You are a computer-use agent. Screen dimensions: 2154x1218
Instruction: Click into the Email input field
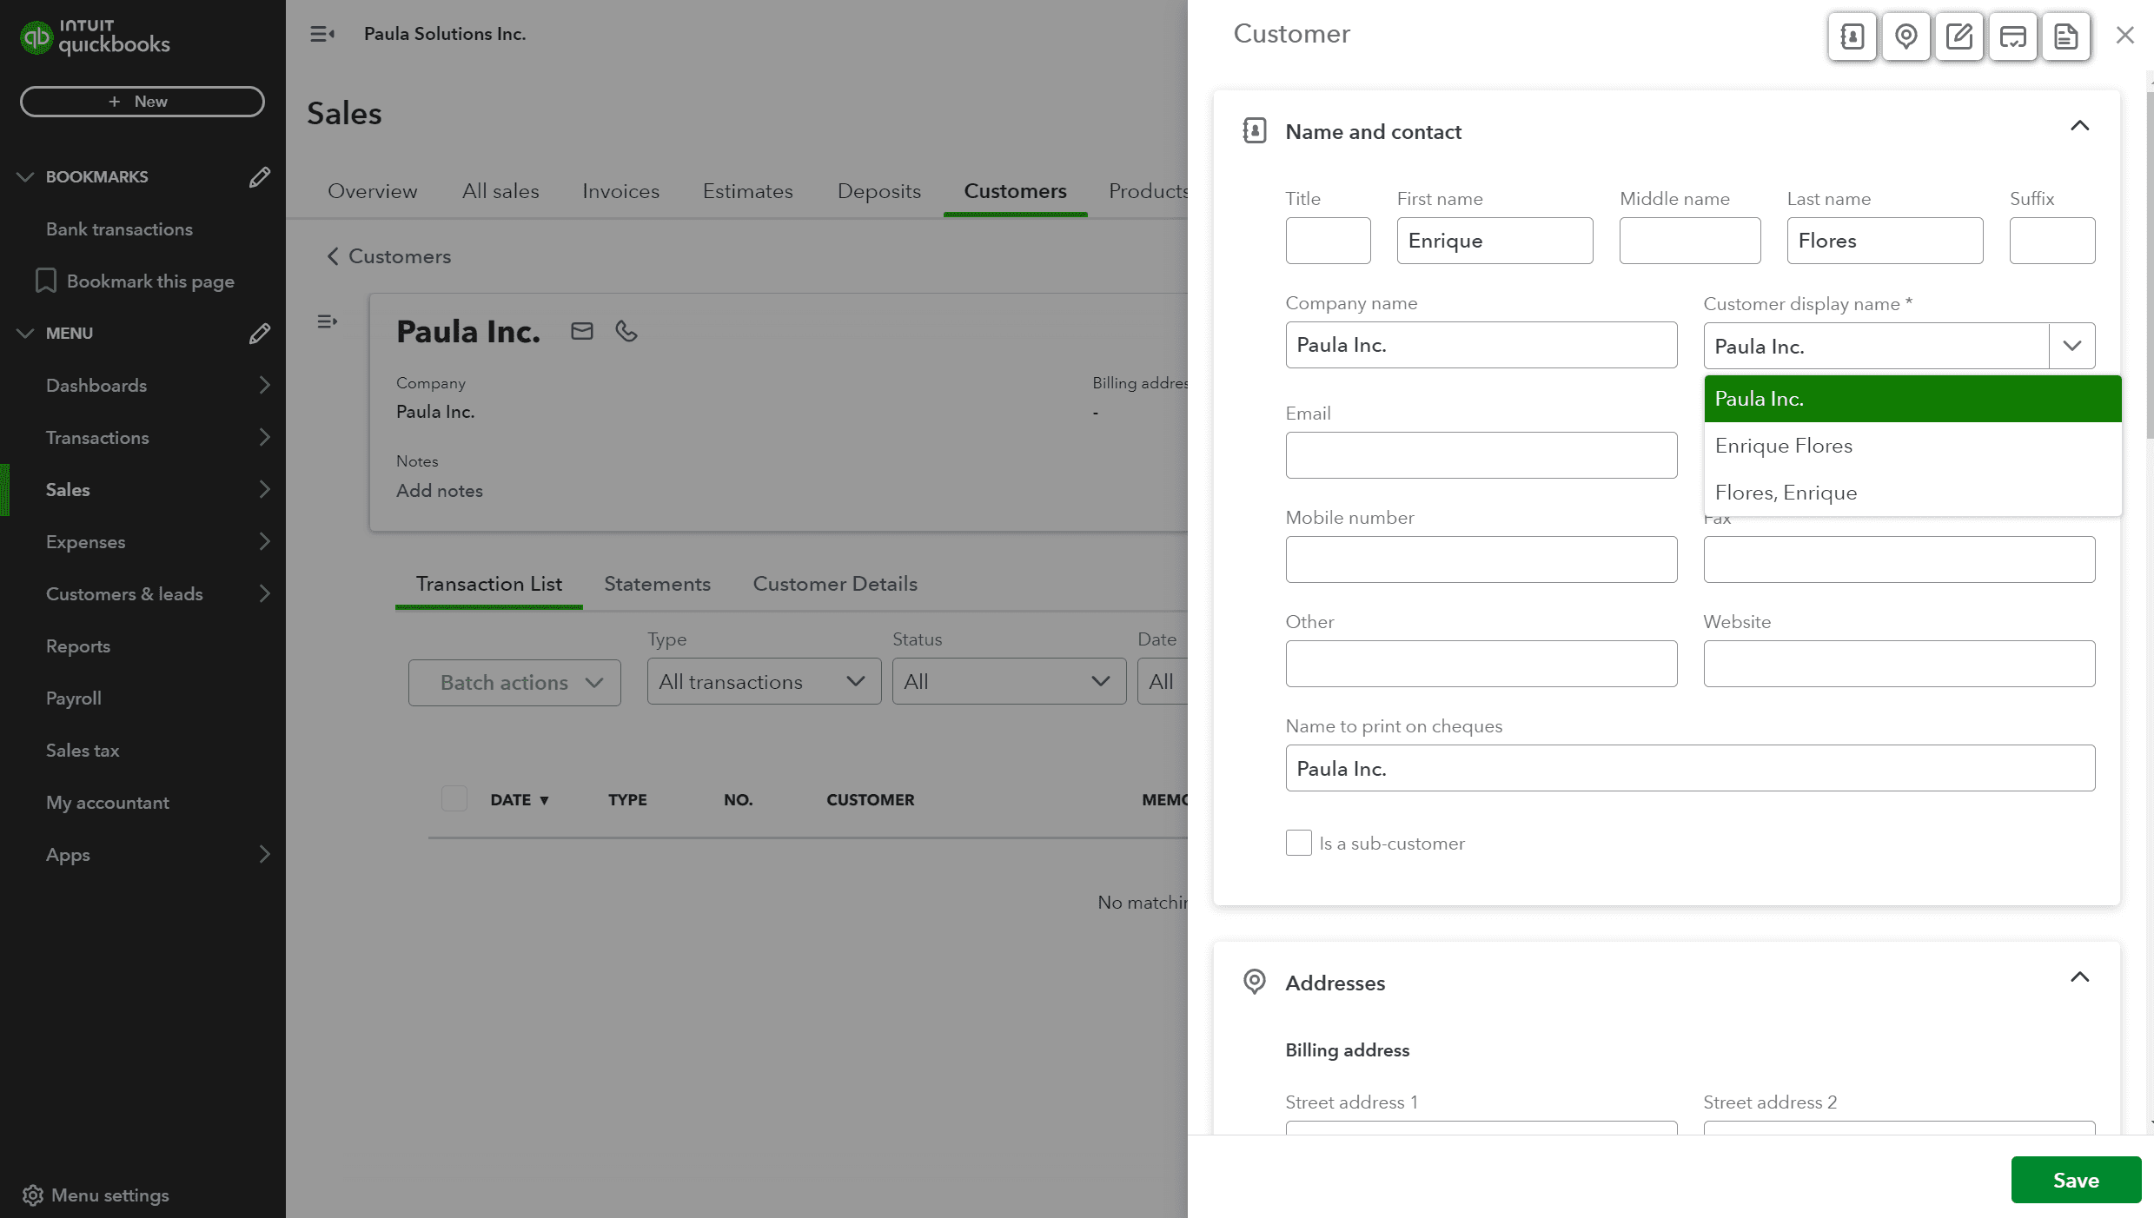[x=1481, y=455]
